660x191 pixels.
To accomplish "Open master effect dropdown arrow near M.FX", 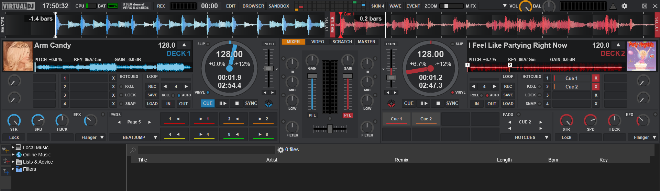I will pos(505,6).
